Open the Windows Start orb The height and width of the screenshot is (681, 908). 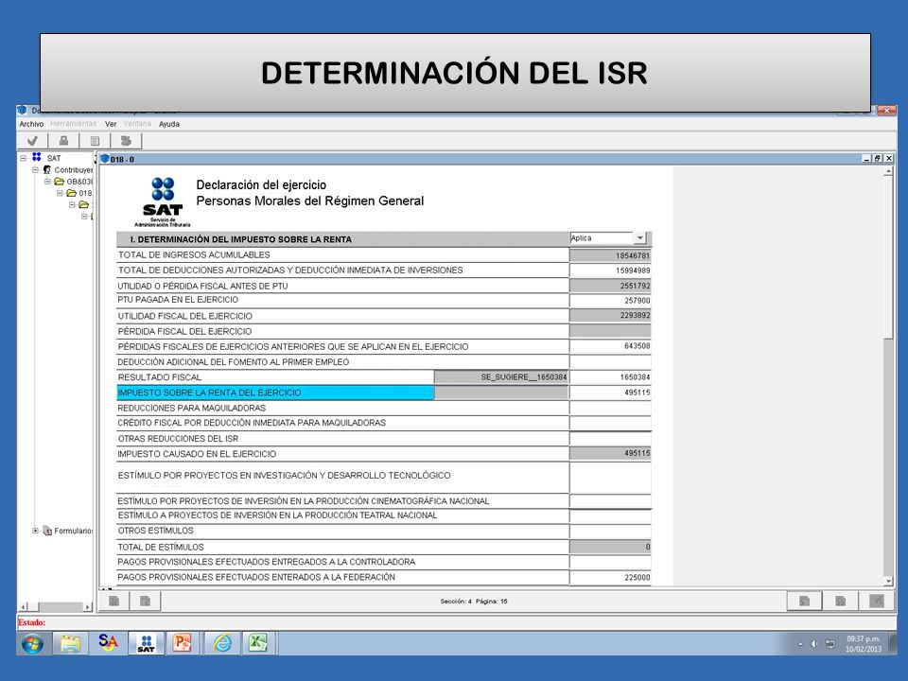click(32, 643)
